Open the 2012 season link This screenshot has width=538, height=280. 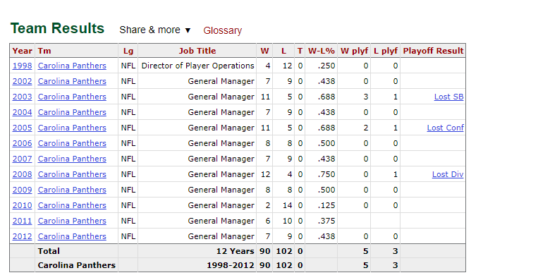(x=23, y=236)
